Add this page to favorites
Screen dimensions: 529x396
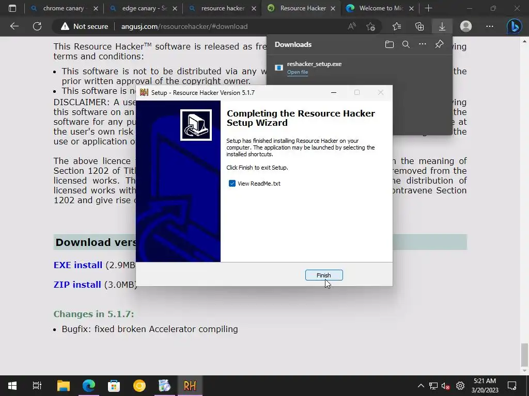pyautogui.click(x=370, y=26)
